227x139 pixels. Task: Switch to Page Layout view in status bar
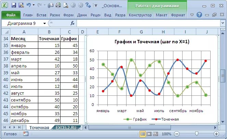(x=149, y=134)
